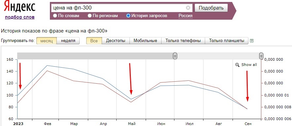Click the Show all magnifier icon
The image size is (292, 126).
[x=237, y=65]
